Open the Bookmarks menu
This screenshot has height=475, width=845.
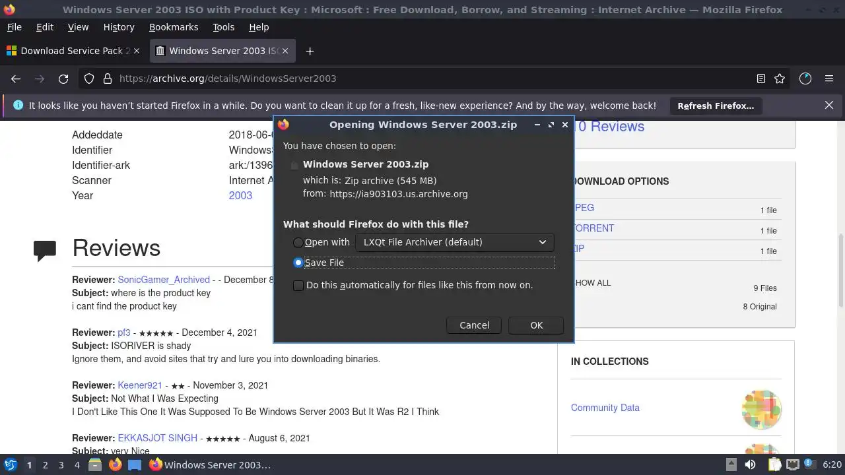pos(174,27)
